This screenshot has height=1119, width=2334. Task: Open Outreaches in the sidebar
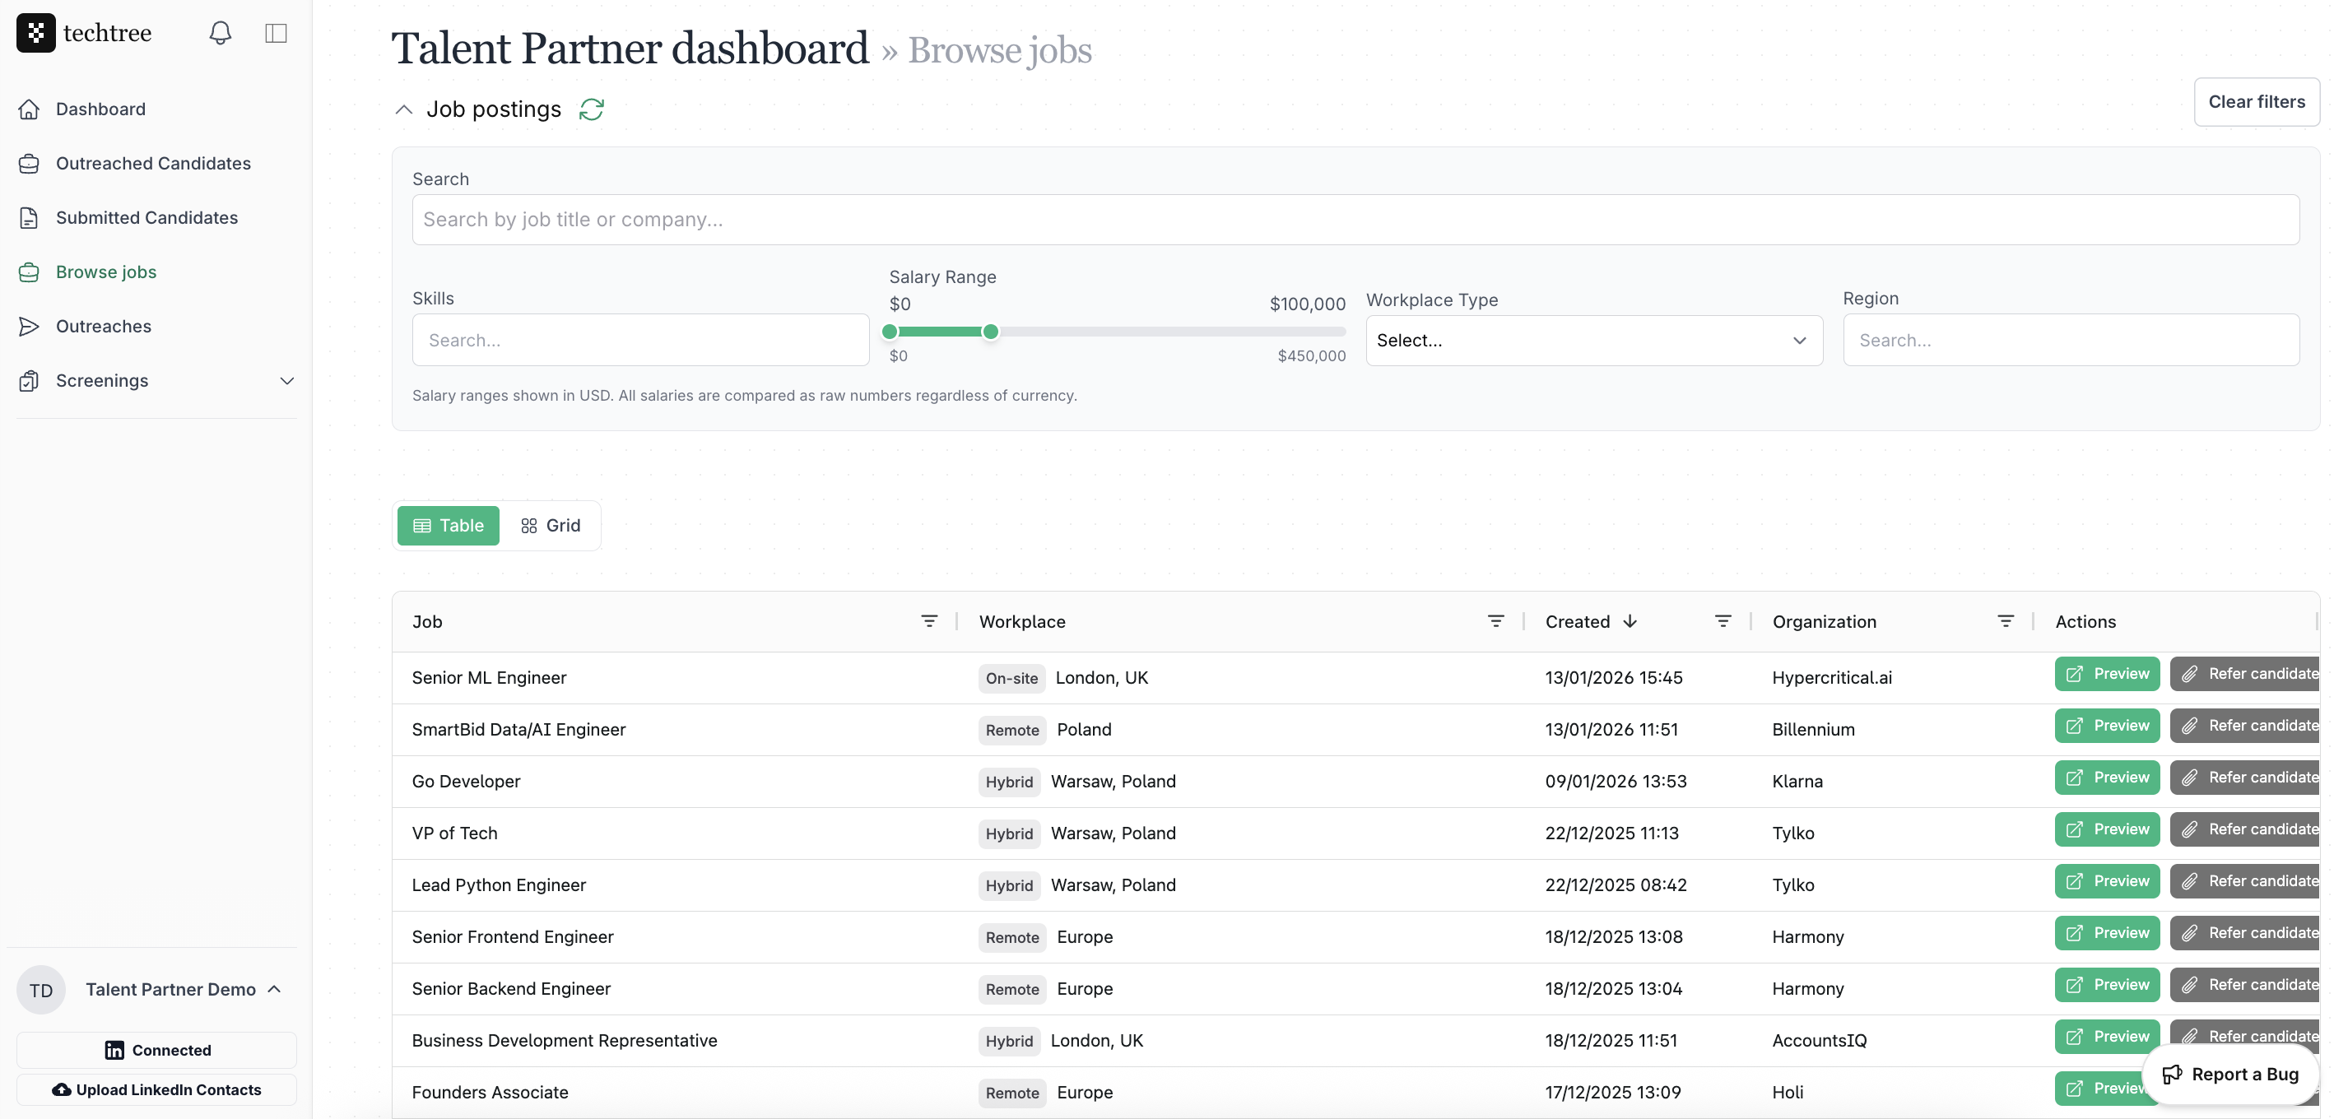coord(104,326)
